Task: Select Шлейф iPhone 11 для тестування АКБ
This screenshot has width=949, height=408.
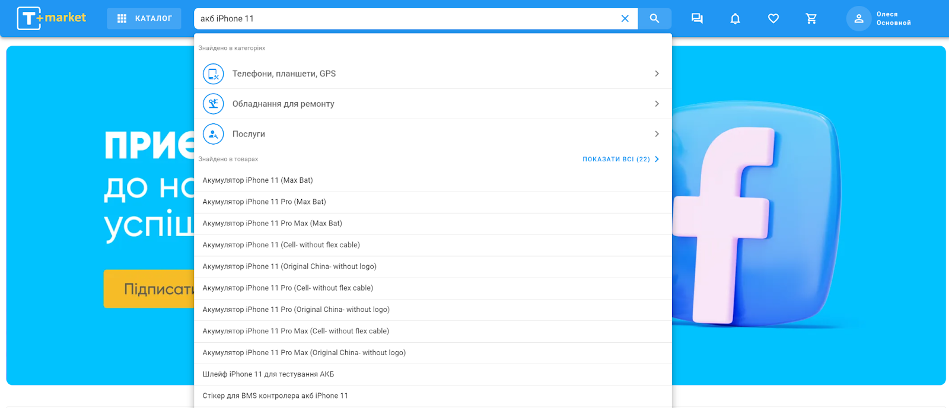Action: tap(433, 374)
